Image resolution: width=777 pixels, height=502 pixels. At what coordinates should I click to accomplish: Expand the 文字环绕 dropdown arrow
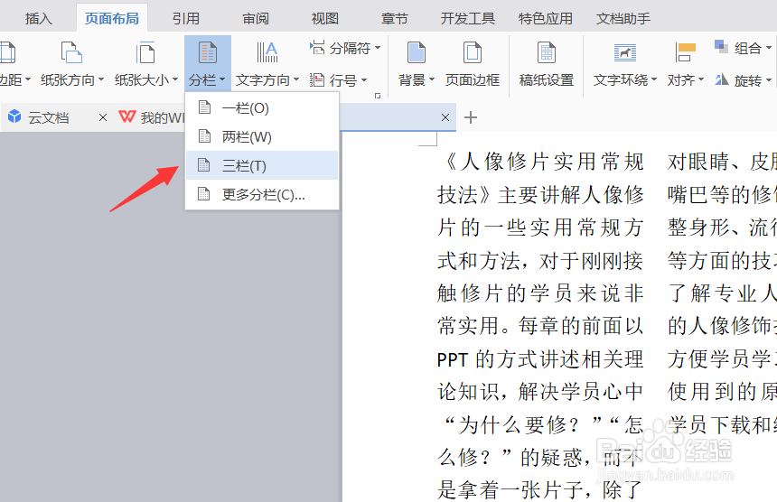point(654,79)
